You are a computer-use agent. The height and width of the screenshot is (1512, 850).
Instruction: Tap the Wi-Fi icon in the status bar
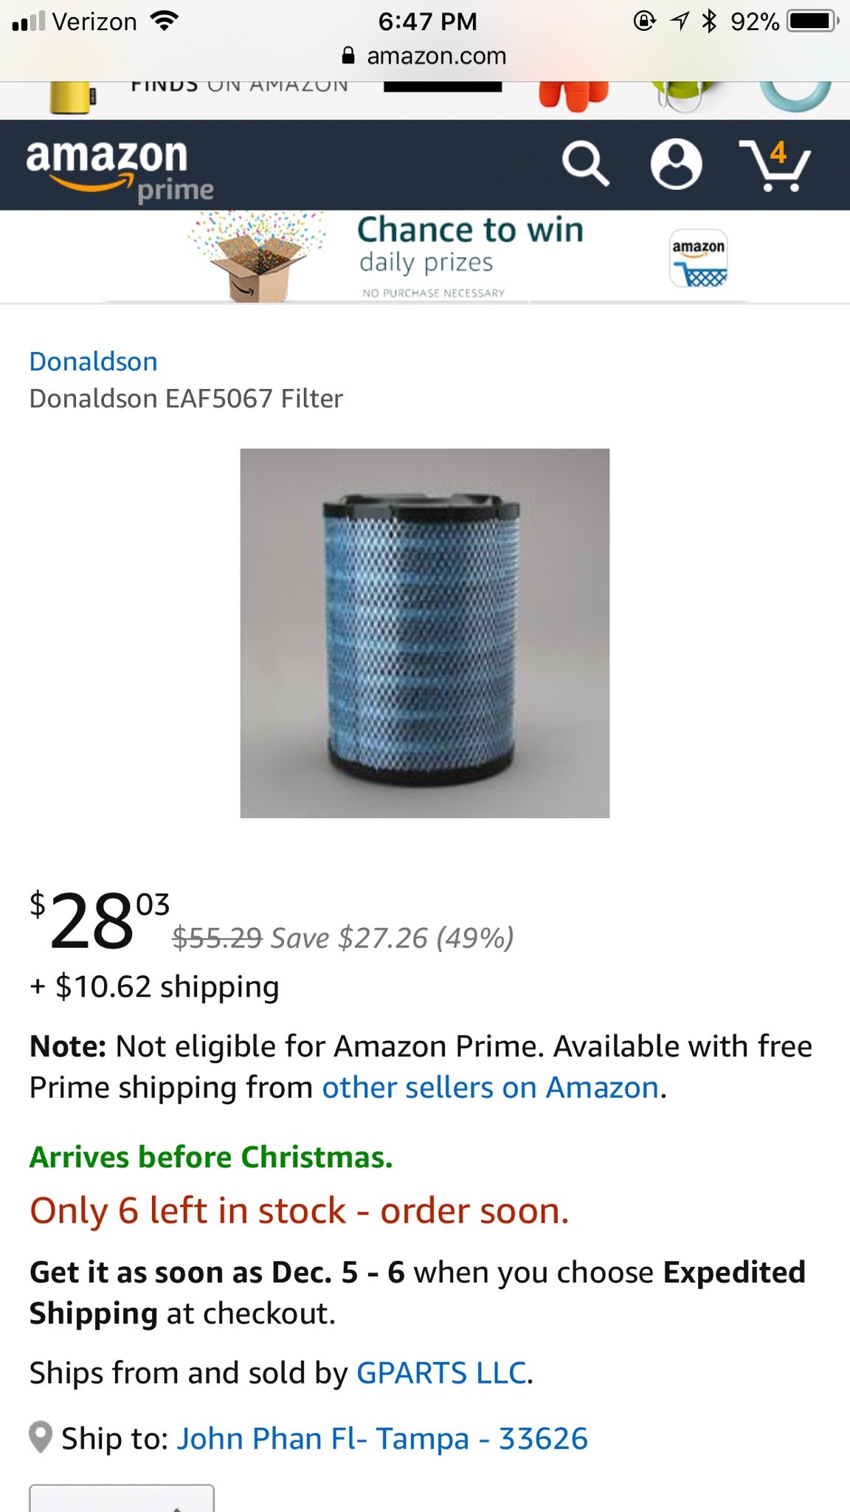165,20
